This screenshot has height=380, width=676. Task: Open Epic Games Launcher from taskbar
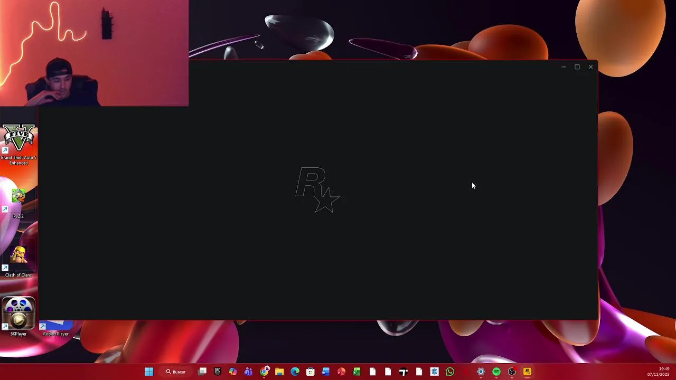click(218, 372)
